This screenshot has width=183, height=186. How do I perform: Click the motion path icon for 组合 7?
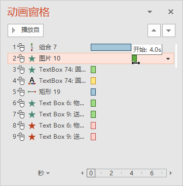click(32, 47)
